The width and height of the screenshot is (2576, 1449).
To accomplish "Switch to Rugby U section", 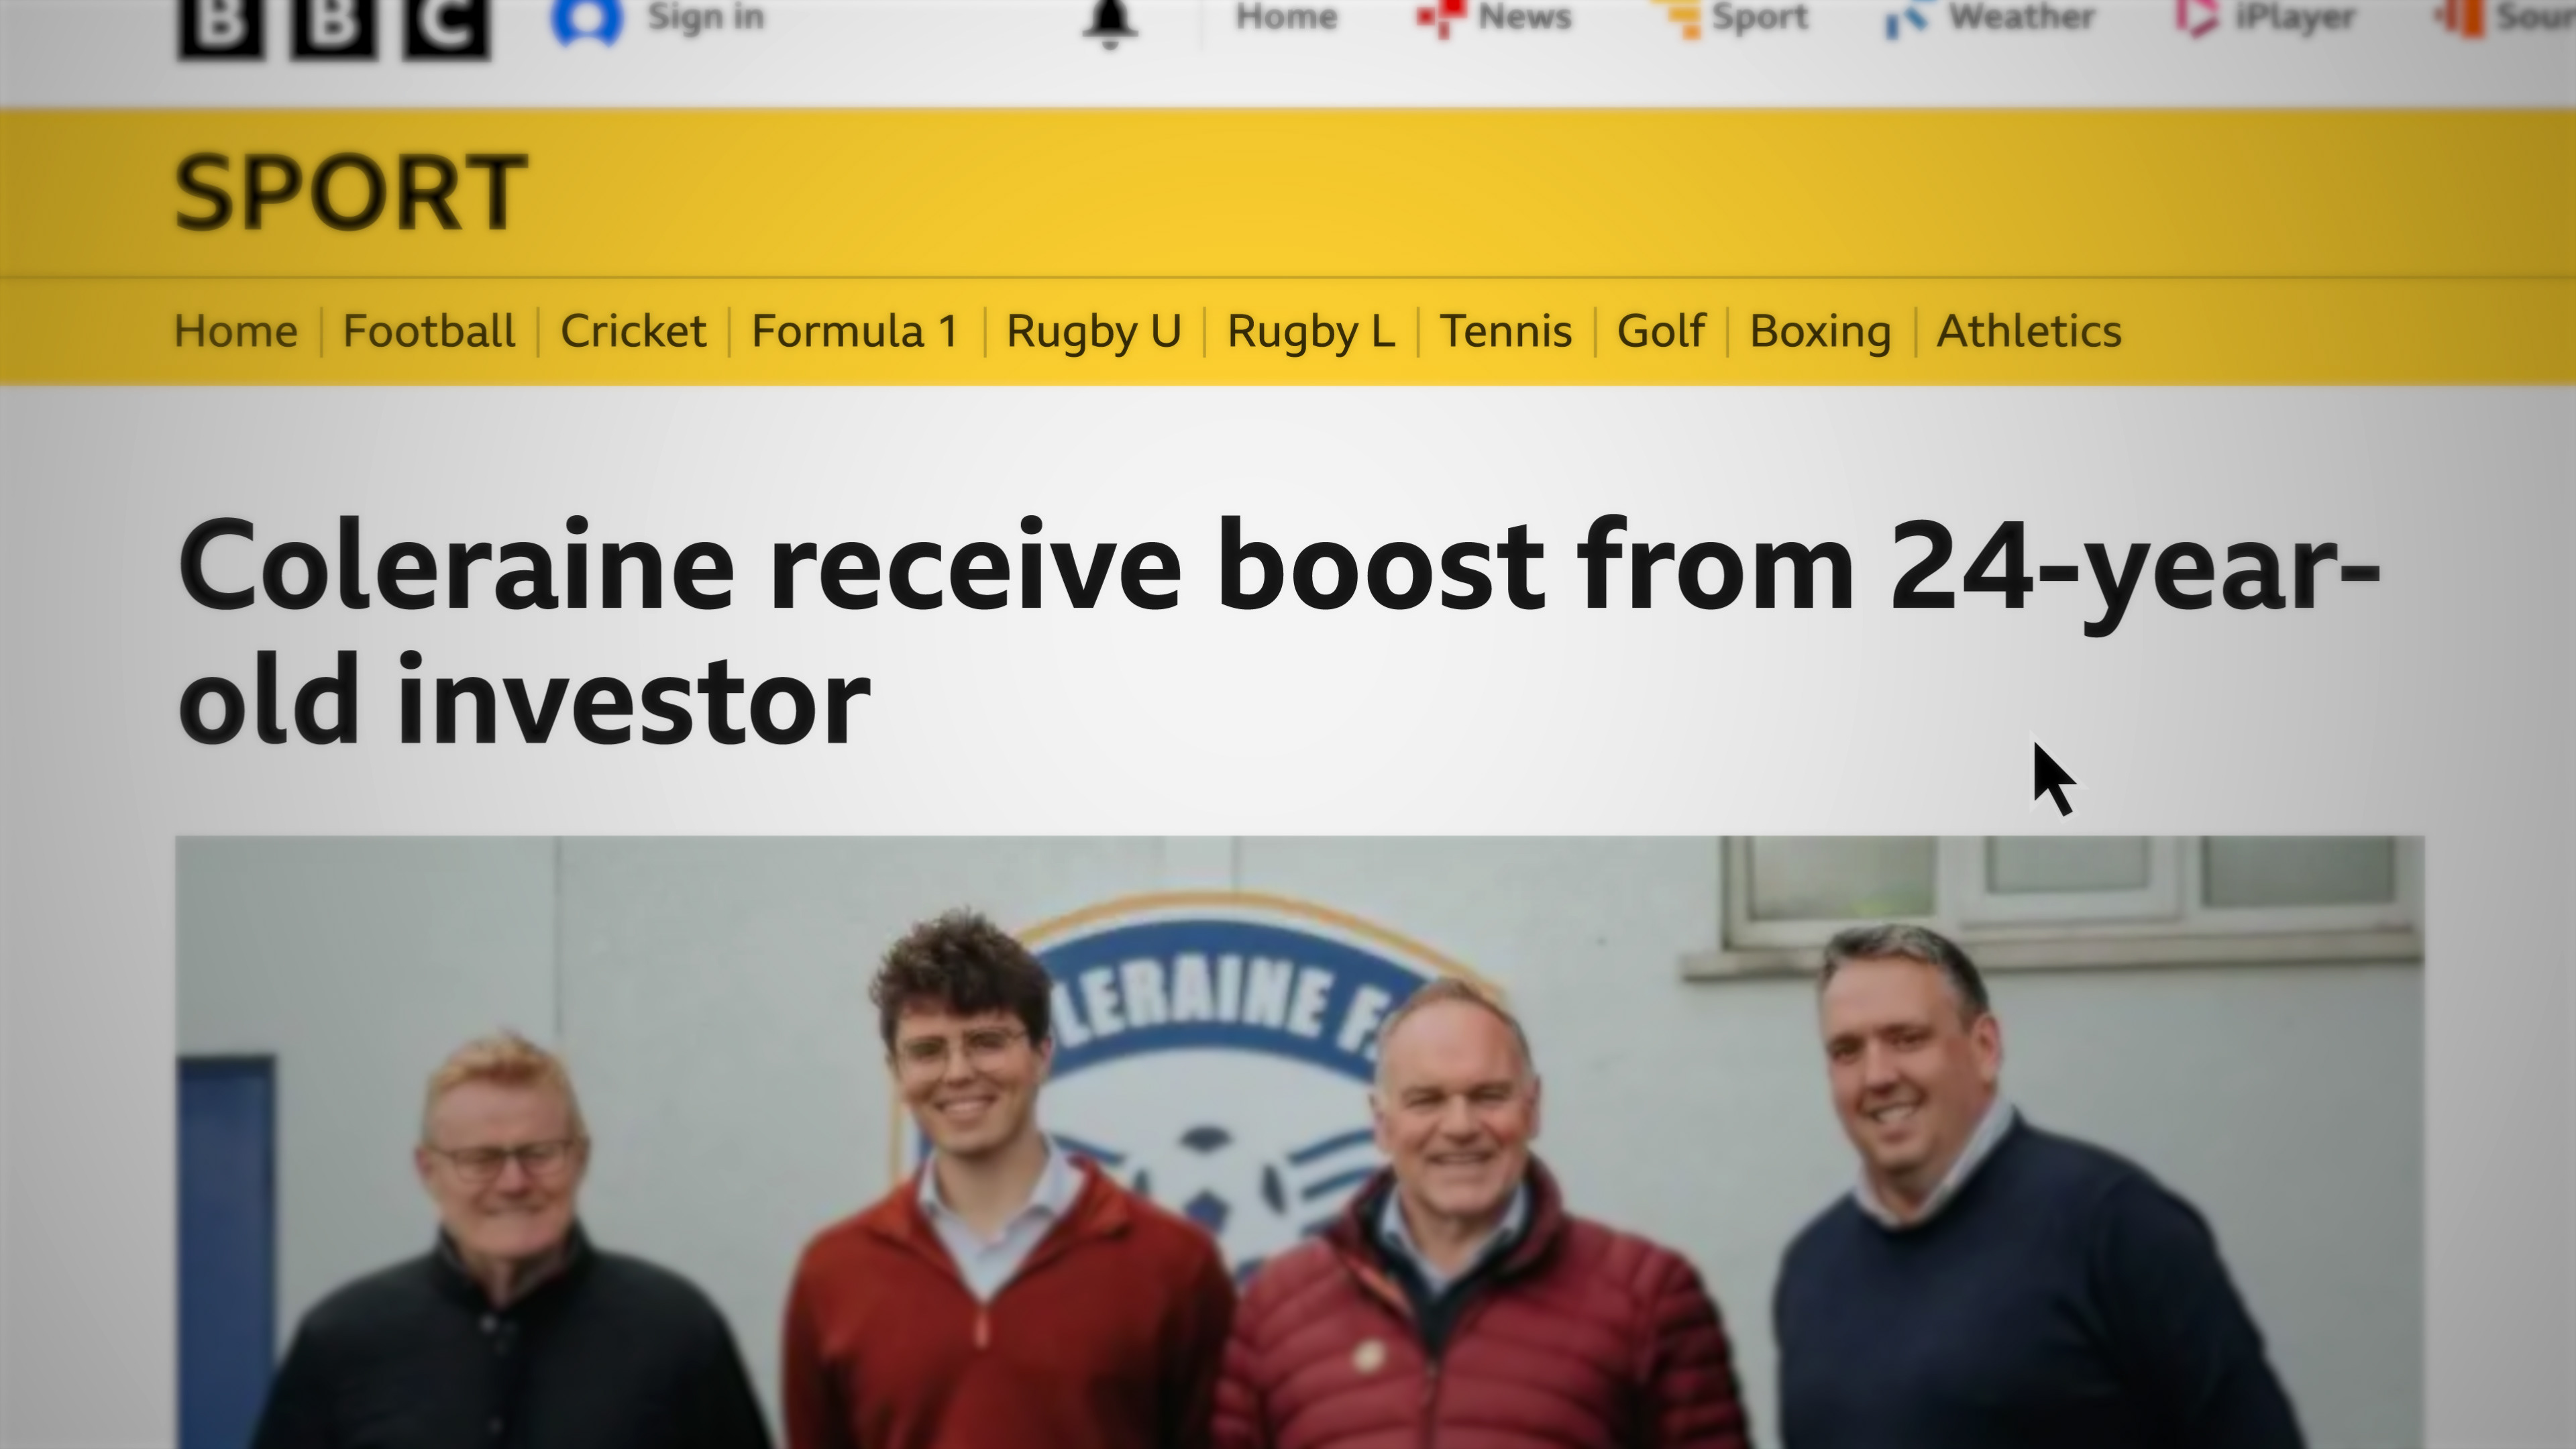I will pos(1094,332).
